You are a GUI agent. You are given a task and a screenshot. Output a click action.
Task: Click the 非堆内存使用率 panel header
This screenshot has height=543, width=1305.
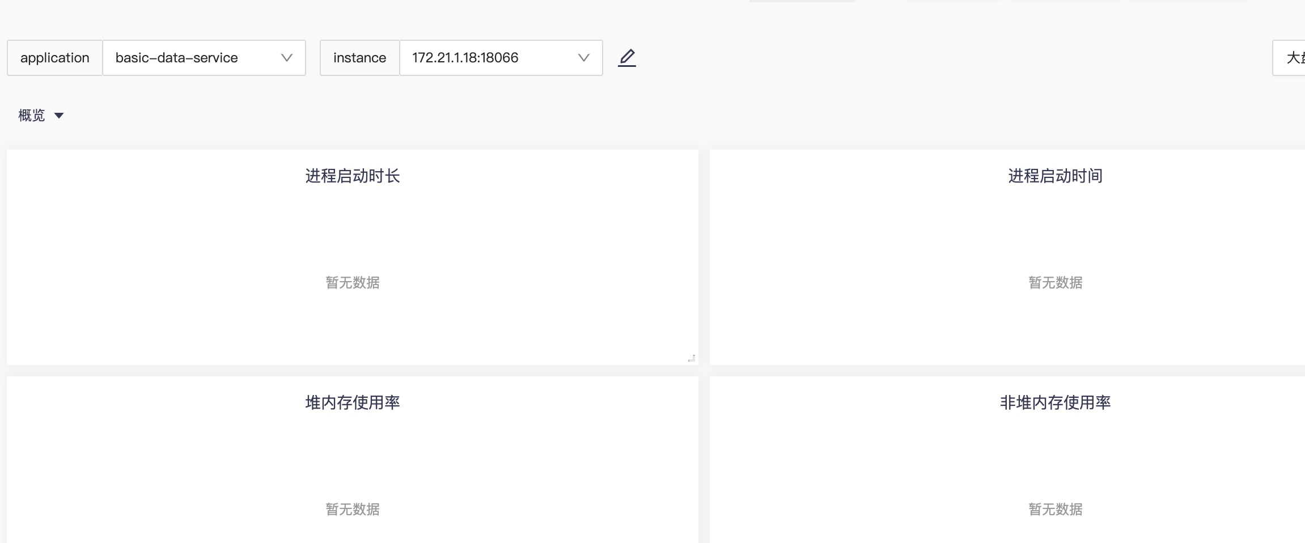[x=1056, y=403]
